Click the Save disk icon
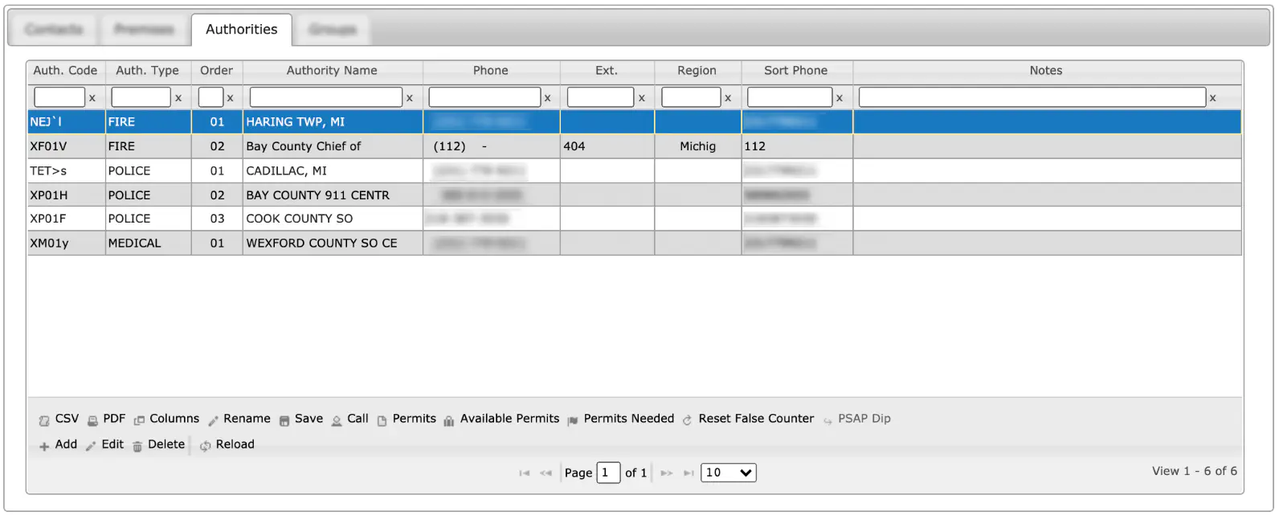 coord(284,420)
